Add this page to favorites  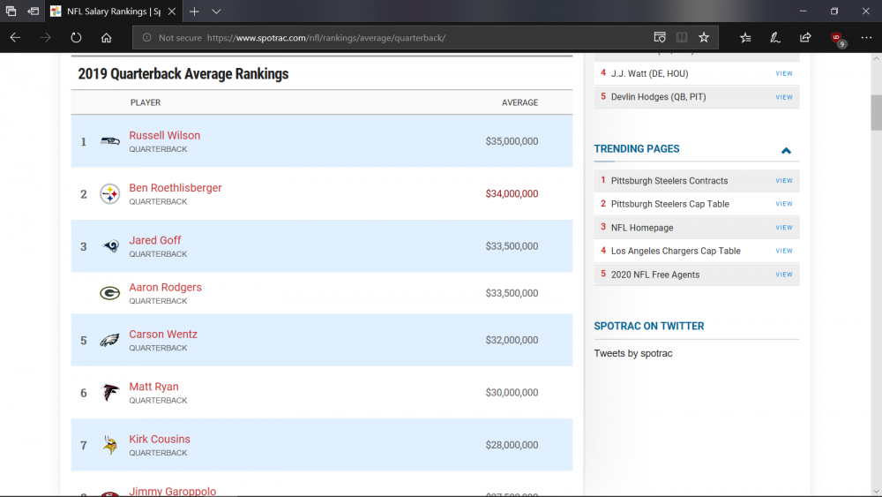click(704, 38)
